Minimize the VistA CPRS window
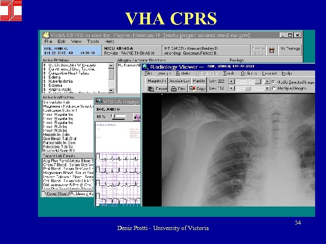 (x=283, y=35)
